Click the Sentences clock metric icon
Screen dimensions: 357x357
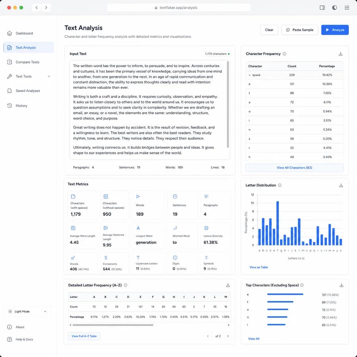click(x=175, y=196)
